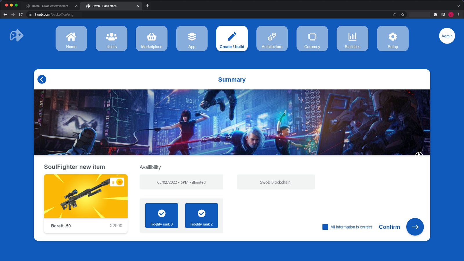The height and width of the screenshot is (261, 464).
Task: Select the Barett .50 item image
Action: tap(86, 196)
